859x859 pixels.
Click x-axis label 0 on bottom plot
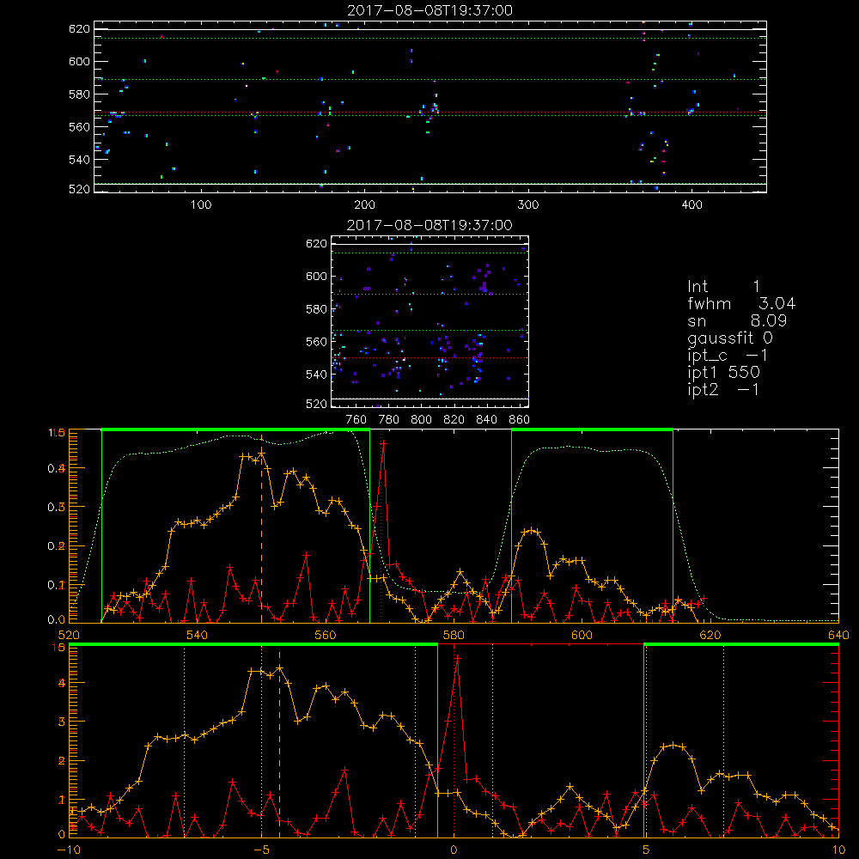[454, 850]
